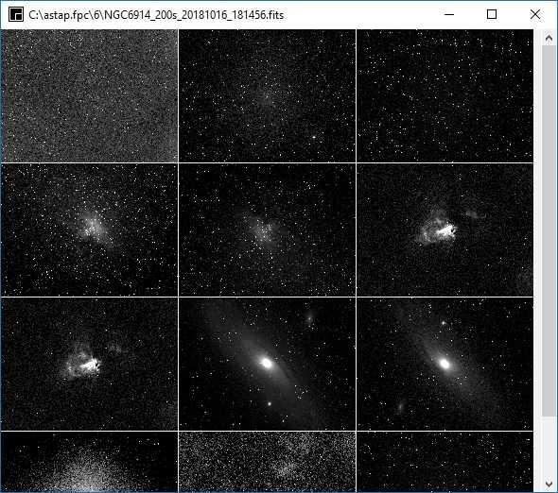Select second-row left star cluster thumbnail

(89, 229)
